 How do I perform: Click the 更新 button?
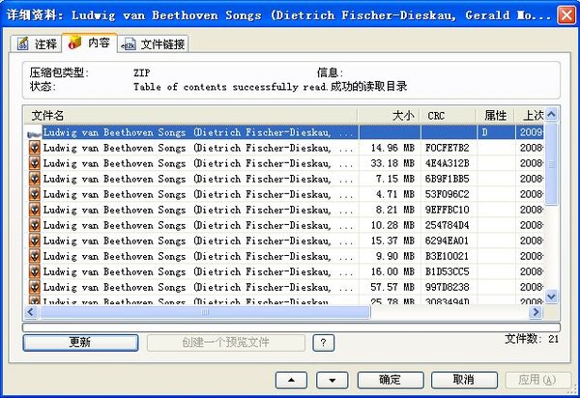coord(80,343)
